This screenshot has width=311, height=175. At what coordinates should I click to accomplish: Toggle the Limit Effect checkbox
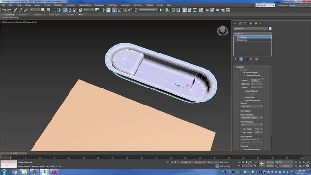pyautogui.click(x=245, y=97)
